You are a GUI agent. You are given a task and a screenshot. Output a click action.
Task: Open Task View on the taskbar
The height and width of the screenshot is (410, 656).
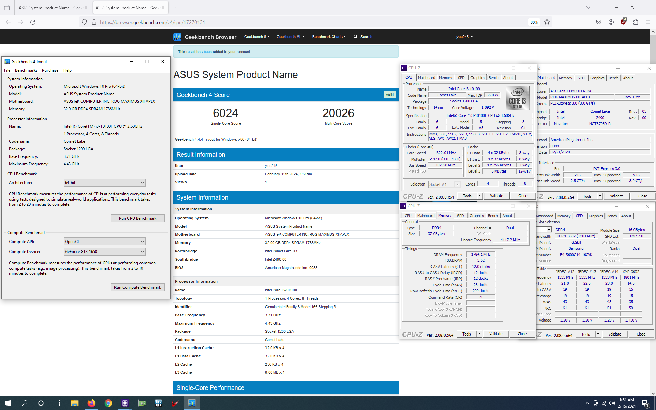tap(57, 403)
